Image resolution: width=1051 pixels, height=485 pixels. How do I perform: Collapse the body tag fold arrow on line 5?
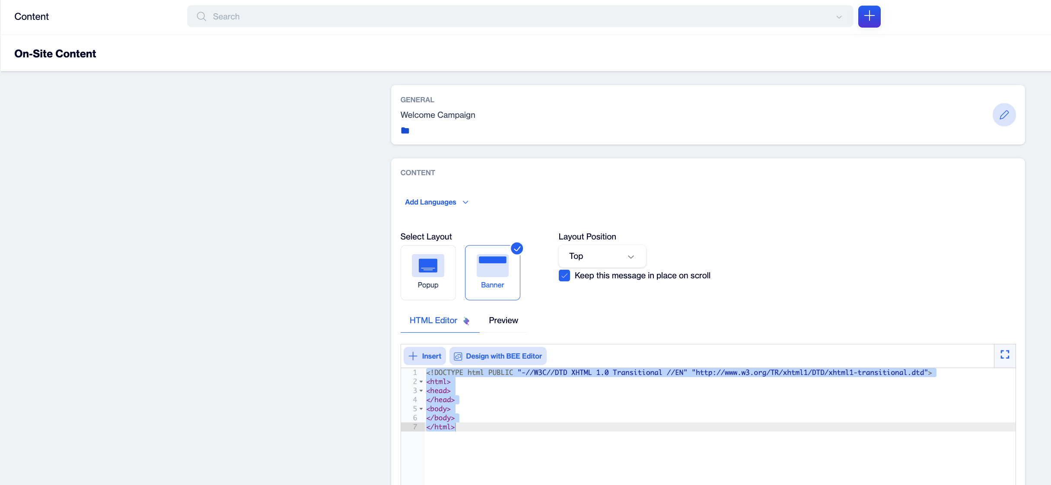click(421, 409)
